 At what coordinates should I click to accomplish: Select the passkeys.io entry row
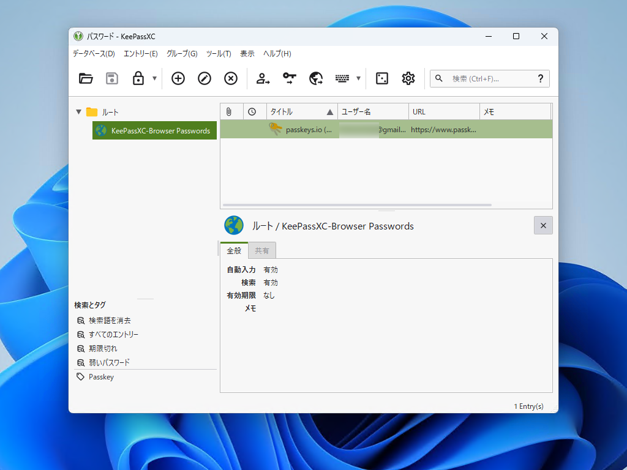pos(367,130)
